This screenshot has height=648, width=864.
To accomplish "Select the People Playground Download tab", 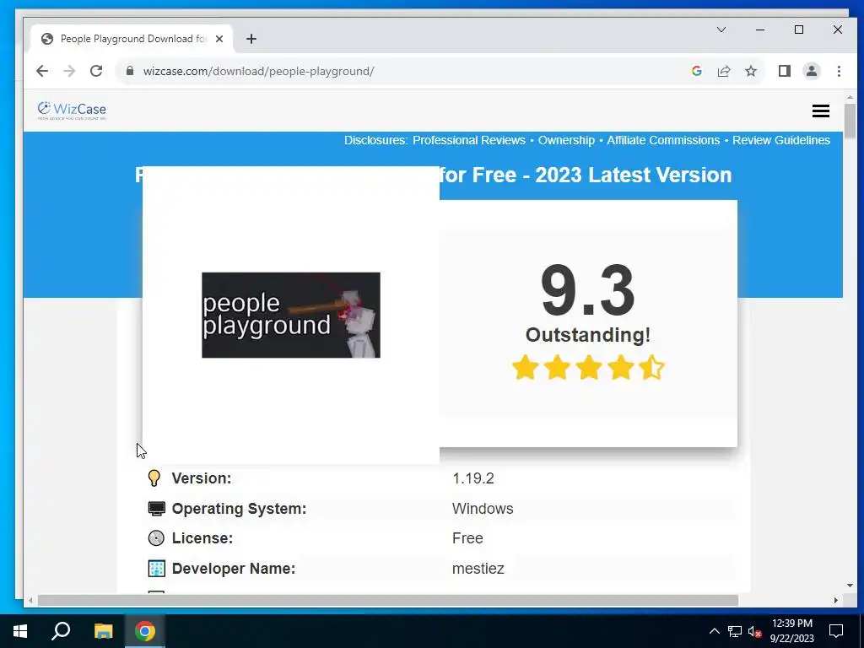I will coord(132,39).
